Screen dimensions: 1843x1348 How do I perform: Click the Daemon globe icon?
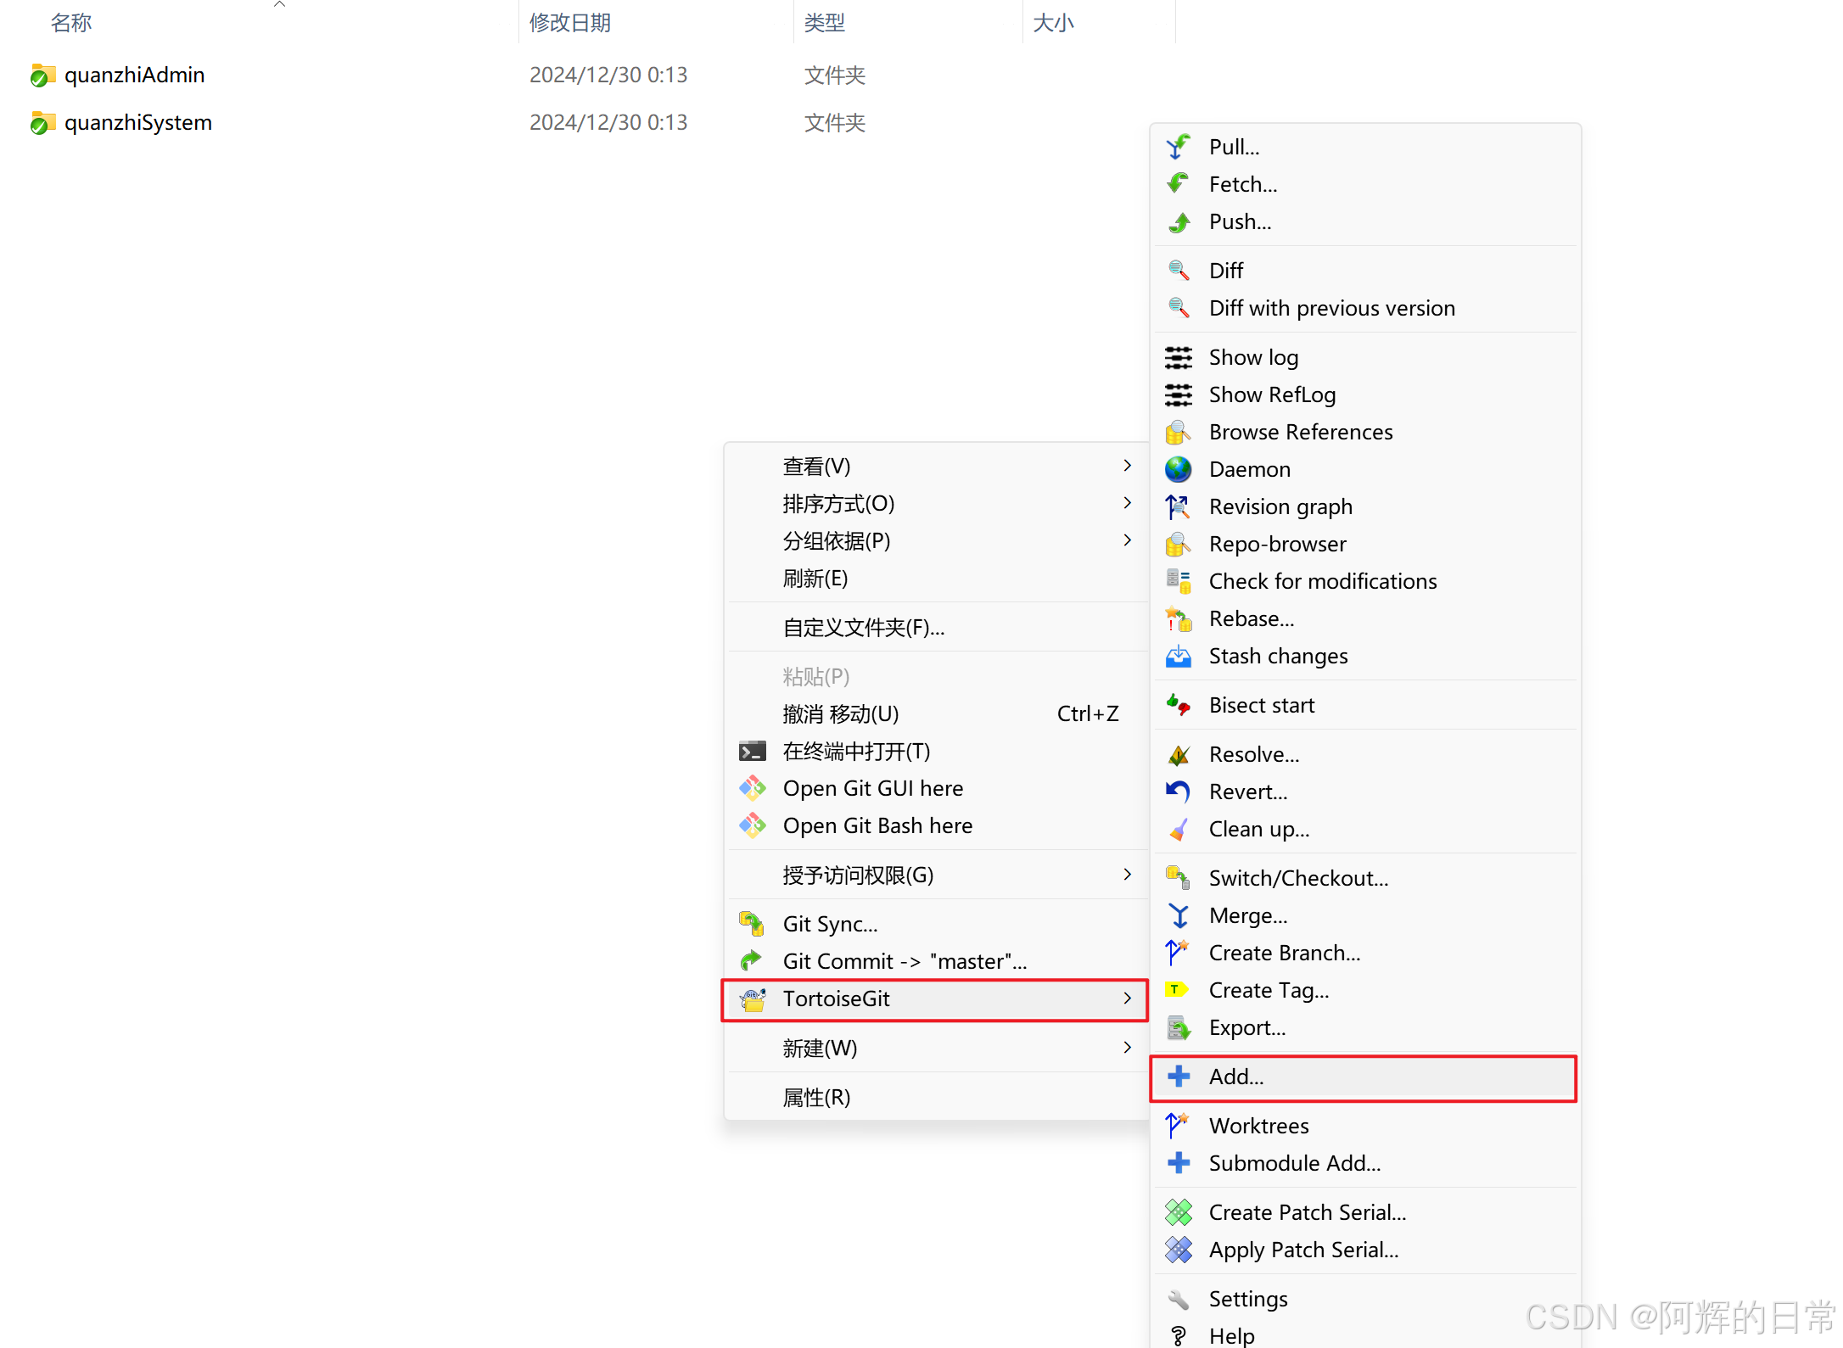pyautogui.click(x=1178, y=469)
